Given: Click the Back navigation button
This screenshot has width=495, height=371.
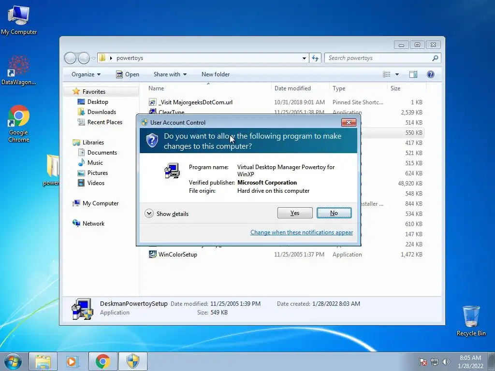Looking at the screenshot, I should [x=70, y=58].
